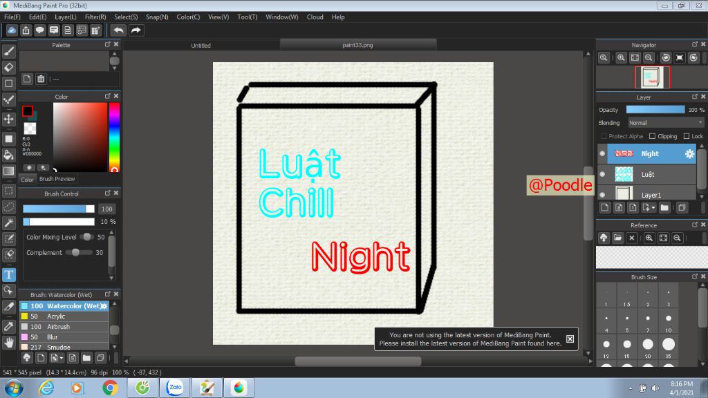The width and height of the screenshot is (708, 398).
Task: Click the Undo arrow in toolbar
Action: [118, 30]
